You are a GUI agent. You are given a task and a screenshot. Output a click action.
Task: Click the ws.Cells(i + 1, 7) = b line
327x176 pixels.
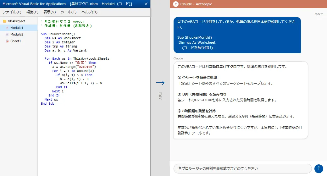click(x=81, y=83)
